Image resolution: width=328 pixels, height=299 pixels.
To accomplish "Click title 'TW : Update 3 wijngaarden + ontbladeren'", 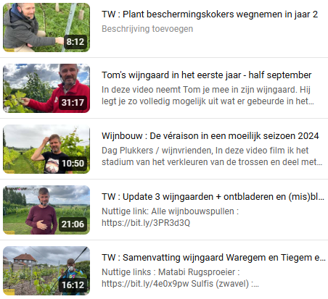I will click(213, 197).
